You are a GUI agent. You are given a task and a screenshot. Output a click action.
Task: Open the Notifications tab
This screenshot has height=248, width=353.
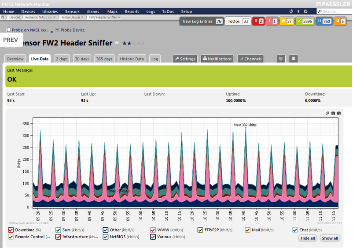point(217,59)
